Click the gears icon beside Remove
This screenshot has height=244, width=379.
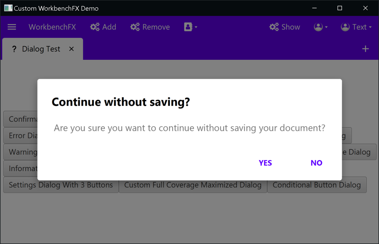(x=135, y=27)
